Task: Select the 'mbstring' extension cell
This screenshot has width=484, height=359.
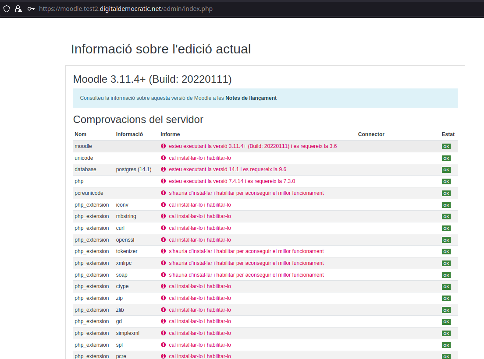Action: 126,216
